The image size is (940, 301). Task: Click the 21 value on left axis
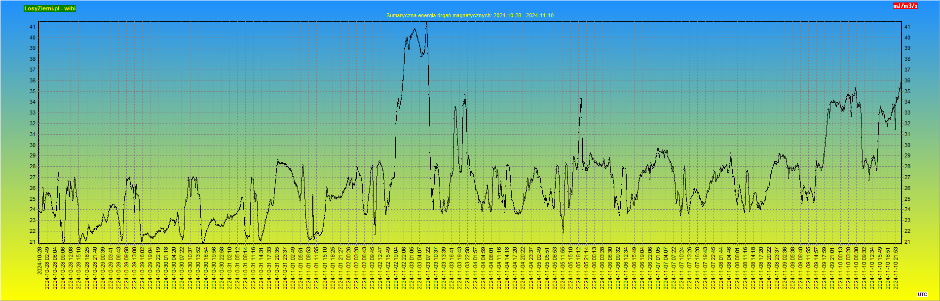(33, 242)
